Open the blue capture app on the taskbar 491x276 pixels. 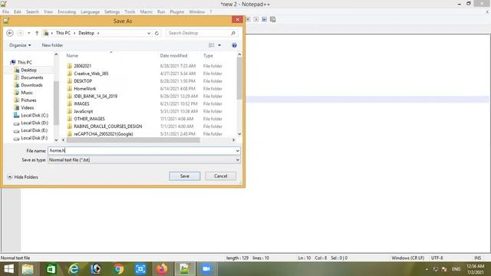[140, 269]
